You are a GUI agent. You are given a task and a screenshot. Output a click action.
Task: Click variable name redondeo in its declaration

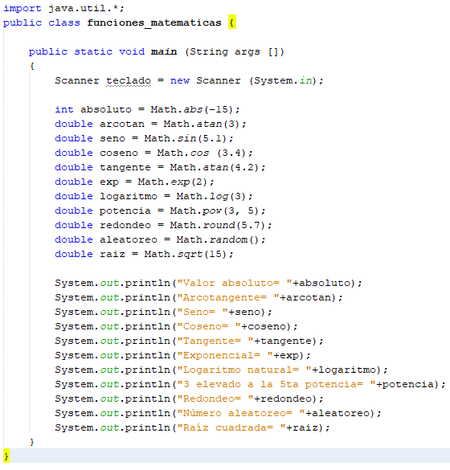pyautogui.click(x=125, y=225)
